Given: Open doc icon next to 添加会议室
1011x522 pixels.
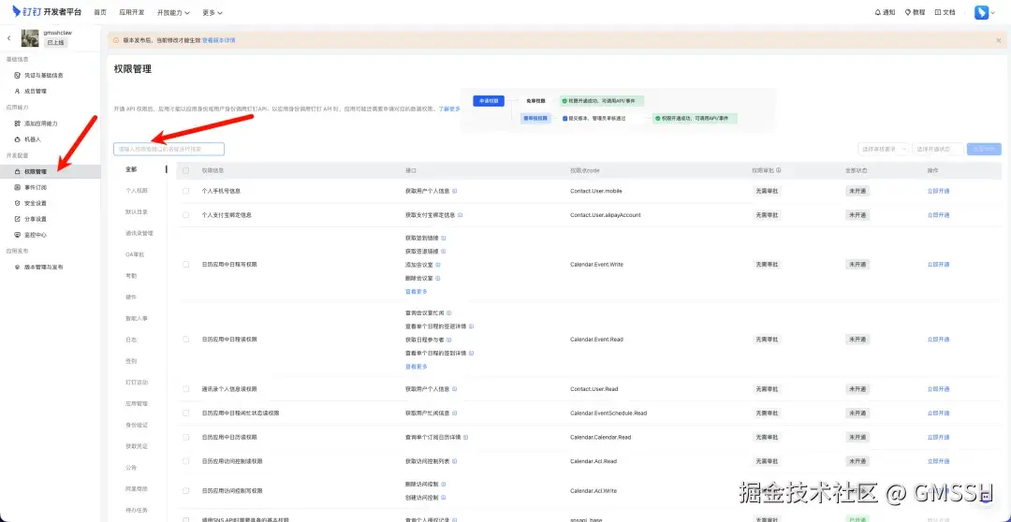Looking at the screenshot, I should pyautogui.click(x=438, y=265).
